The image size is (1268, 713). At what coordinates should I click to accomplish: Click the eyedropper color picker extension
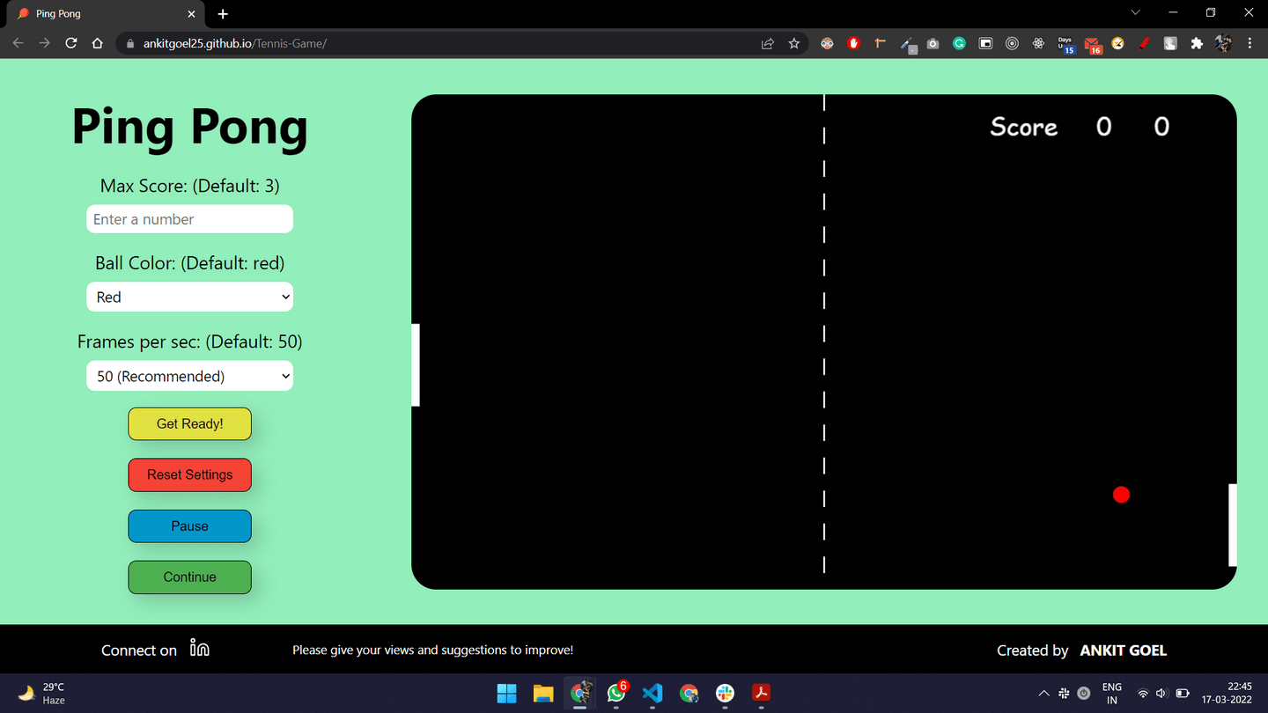[908, 45]
